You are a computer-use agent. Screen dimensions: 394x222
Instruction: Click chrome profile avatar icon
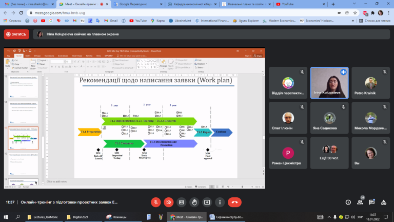click(381, 13)
